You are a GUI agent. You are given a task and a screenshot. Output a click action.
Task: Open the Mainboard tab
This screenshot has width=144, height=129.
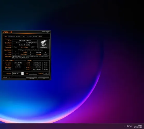tap(11, 37)
